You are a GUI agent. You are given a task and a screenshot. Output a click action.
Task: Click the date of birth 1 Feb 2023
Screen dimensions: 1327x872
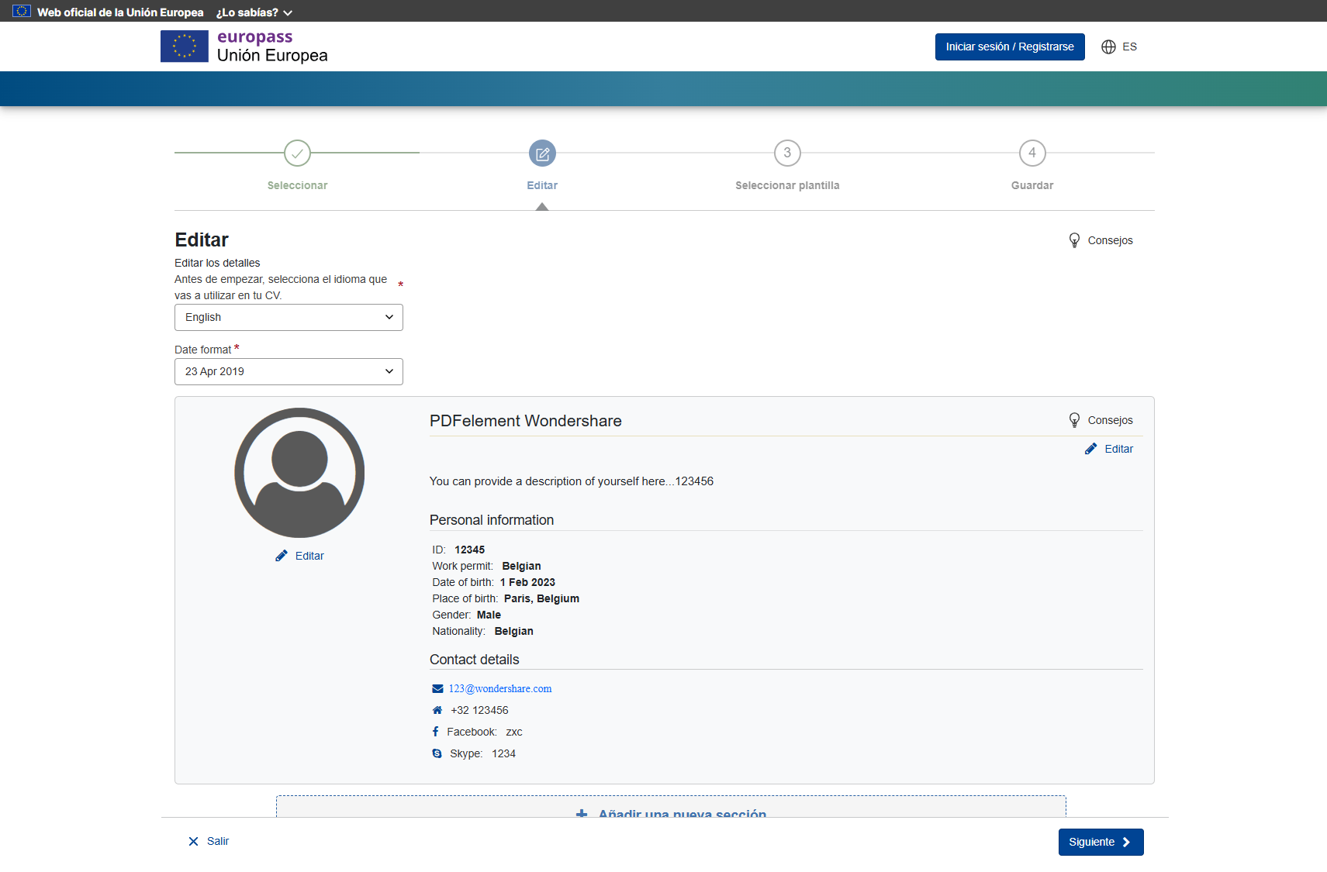tap(527, 582)
